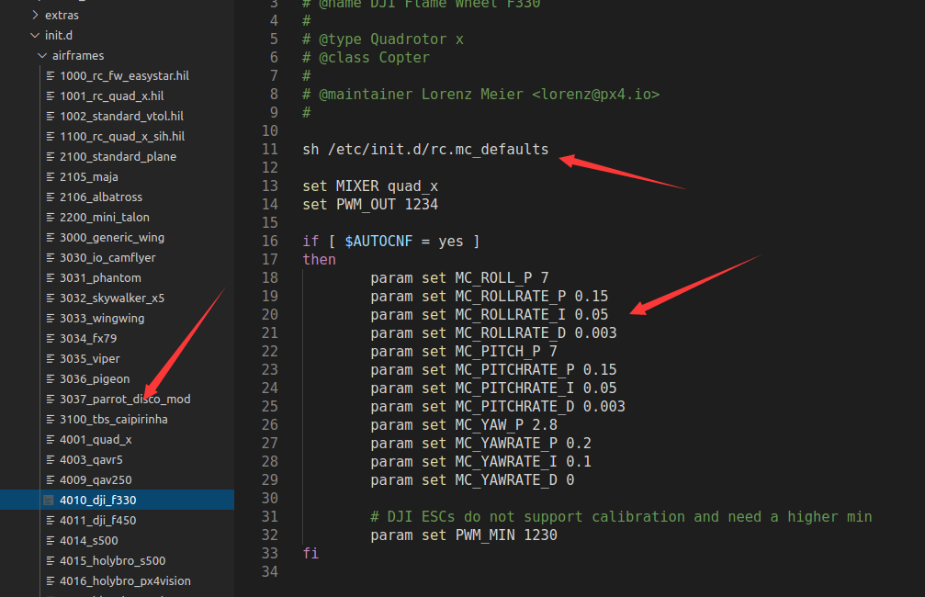The image size is (925, 597).
Task: Click 'set PWM_OUT 1234' line
Action: [370, 205]
